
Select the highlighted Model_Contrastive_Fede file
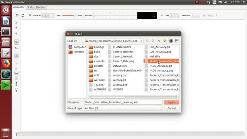(x=161, y=61)
